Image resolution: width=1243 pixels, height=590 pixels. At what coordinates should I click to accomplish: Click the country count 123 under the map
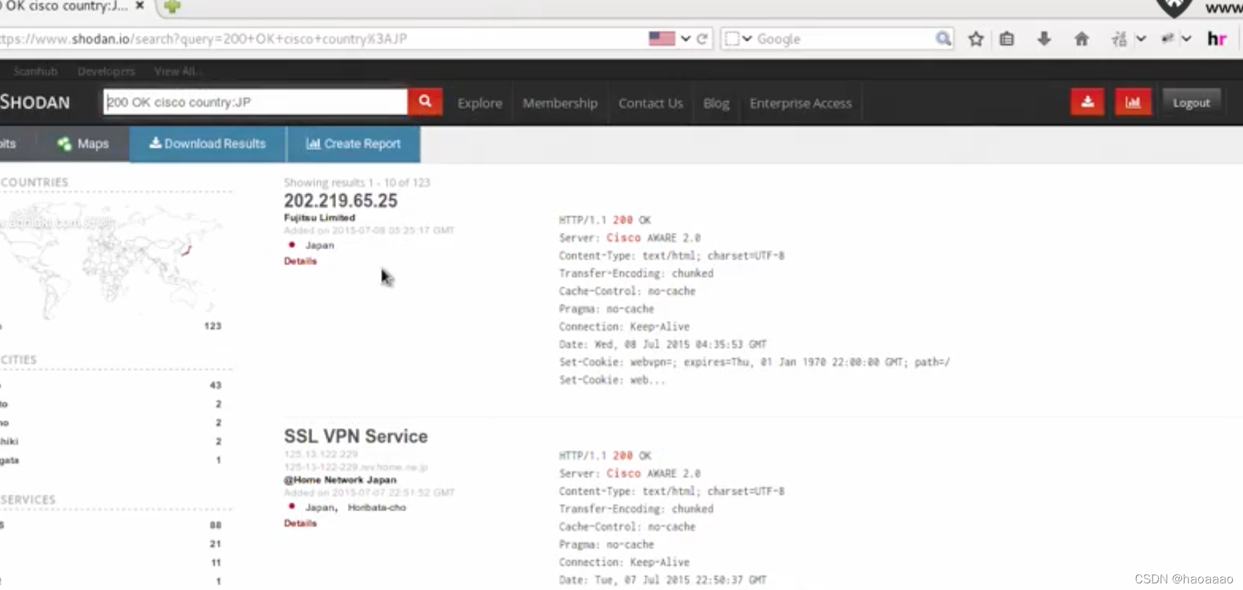[212, 326]
